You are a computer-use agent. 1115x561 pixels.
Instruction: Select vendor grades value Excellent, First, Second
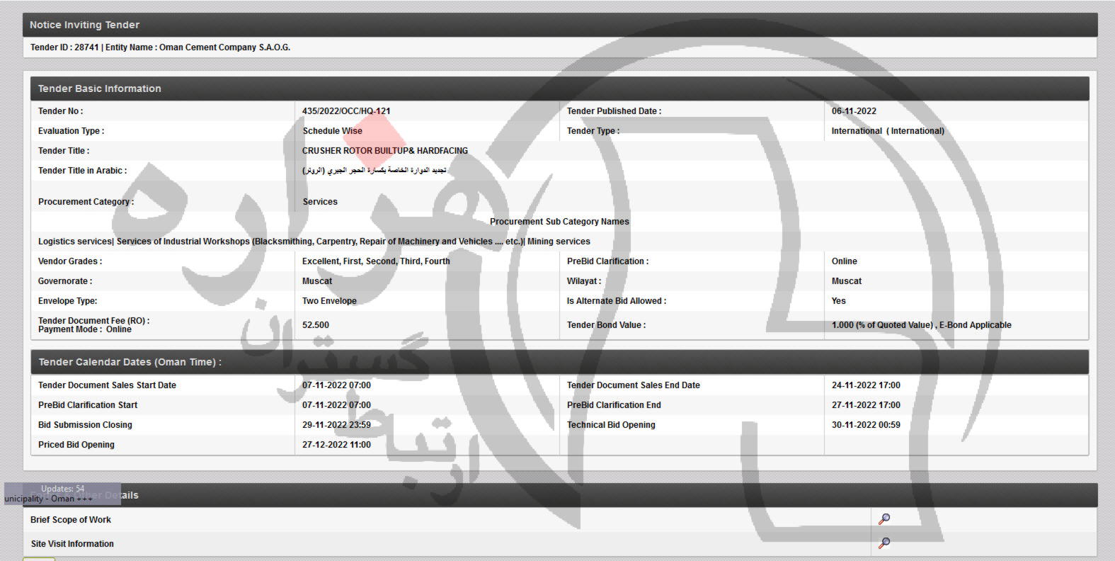click(x=376, y=261)
